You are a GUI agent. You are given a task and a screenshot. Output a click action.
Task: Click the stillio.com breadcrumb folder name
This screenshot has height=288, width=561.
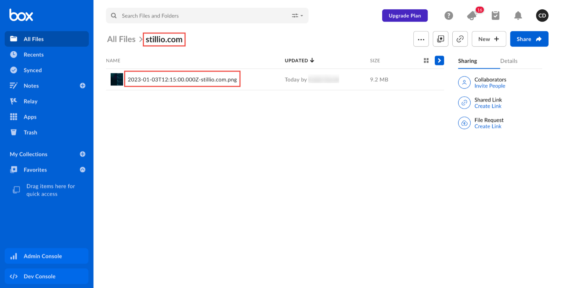164,39
